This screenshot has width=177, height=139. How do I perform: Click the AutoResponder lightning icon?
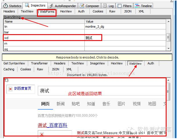pos(51,6)
